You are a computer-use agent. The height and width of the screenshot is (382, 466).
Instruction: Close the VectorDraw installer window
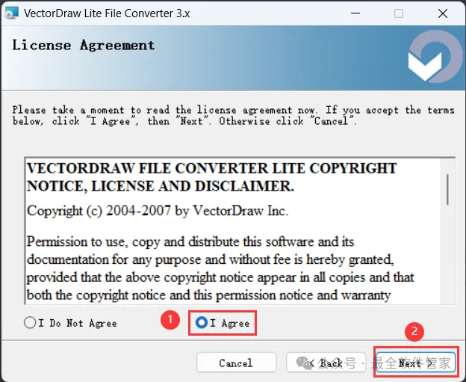click(x=443, y=13)
